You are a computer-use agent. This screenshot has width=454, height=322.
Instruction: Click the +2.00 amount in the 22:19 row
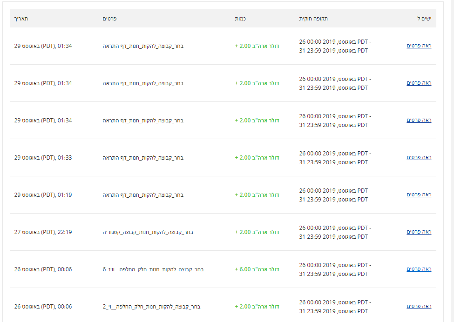click(x=257, y=232)
